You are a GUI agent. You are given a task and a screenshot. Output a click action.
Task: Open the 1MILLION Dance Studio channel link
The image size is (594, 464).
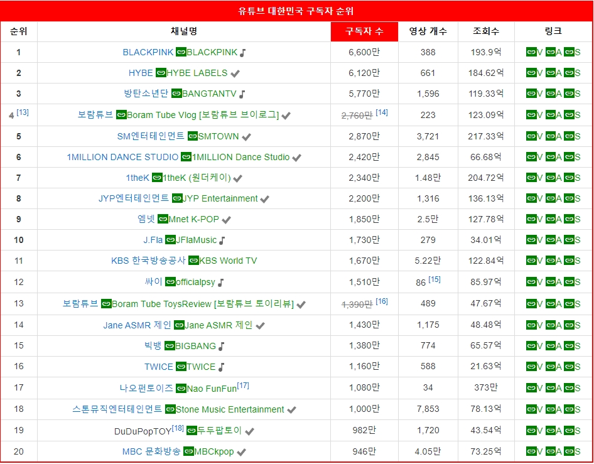coord(241,157)
